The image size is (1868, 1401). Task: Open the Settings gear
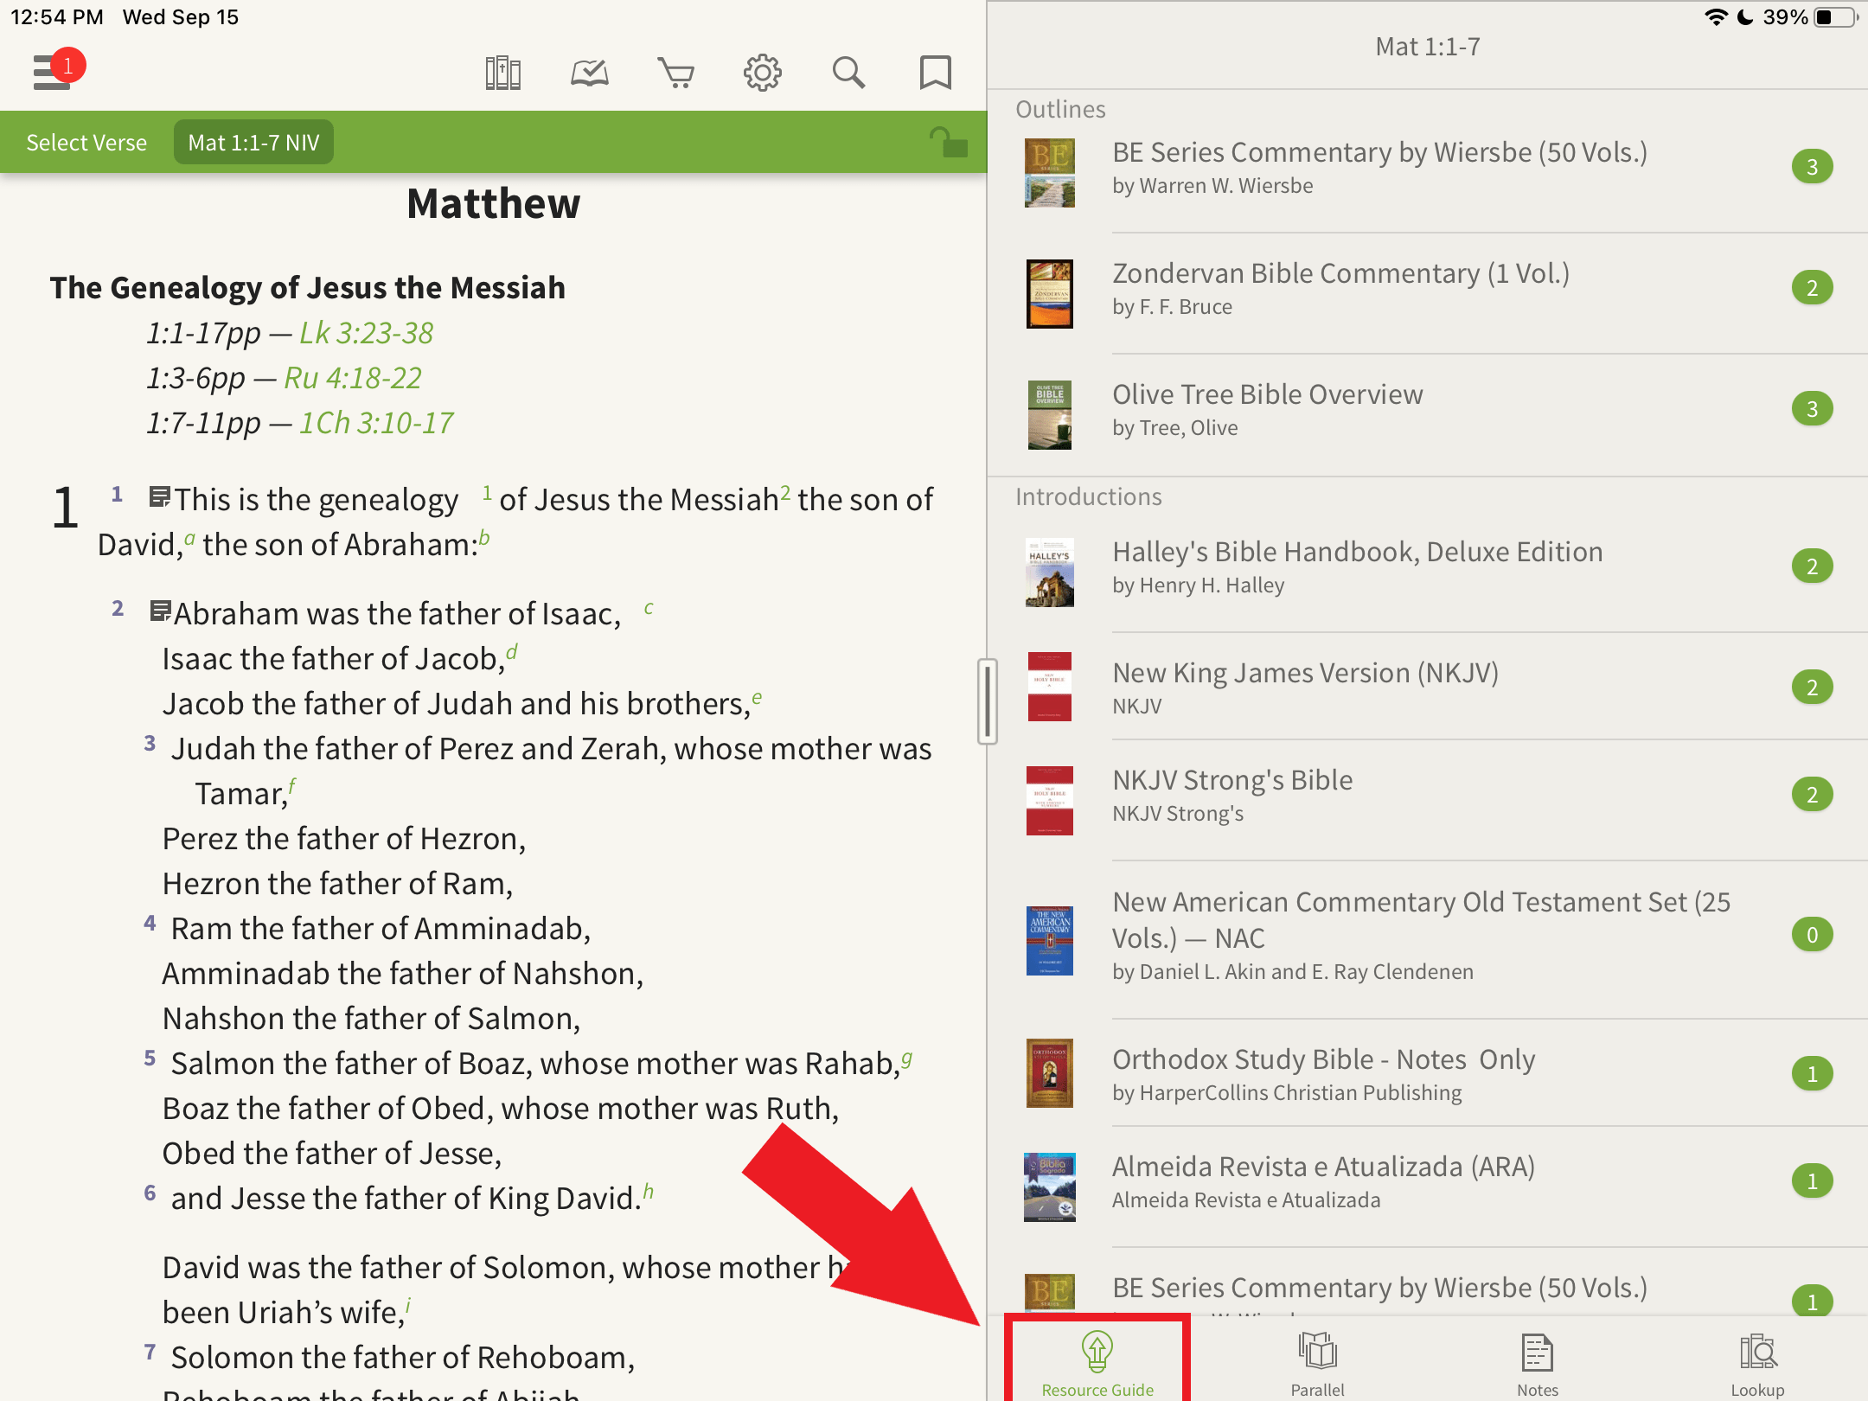point(763,73)
